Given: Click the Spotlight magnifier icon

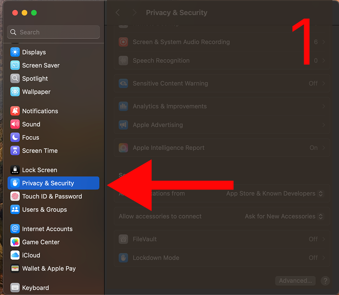Looking at the screenshot, I should (x=15, y=79).
